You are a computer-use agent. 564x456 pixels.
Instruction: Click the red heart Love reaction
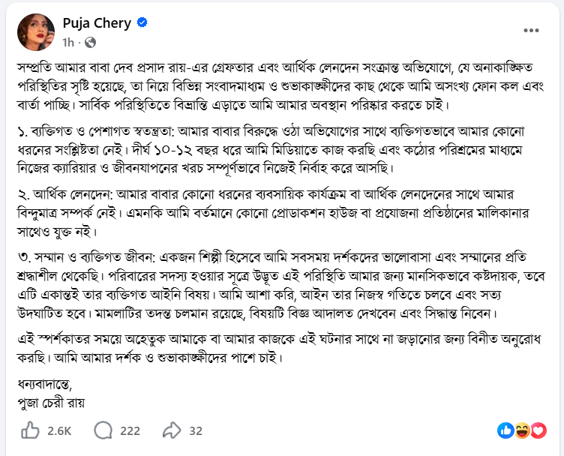coord(537,430)
